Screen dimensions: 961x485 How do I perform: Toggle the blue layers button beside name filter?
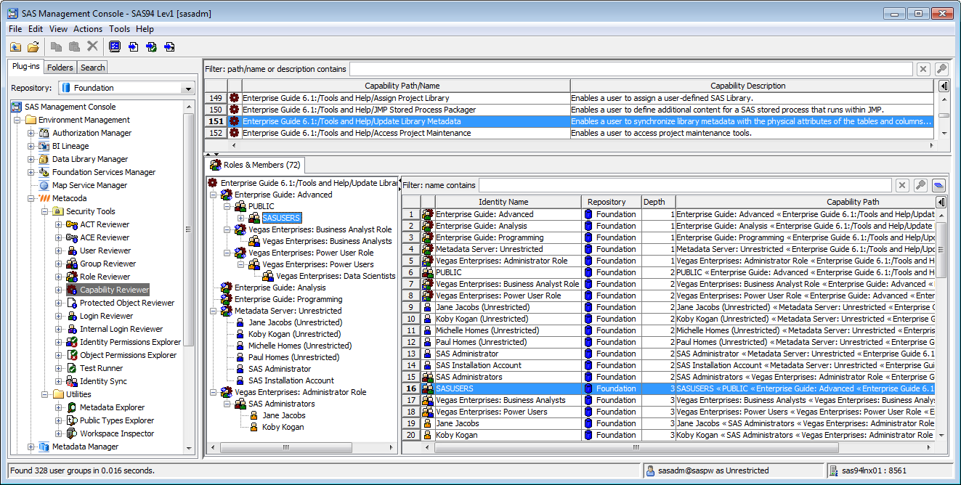(938, 185)
